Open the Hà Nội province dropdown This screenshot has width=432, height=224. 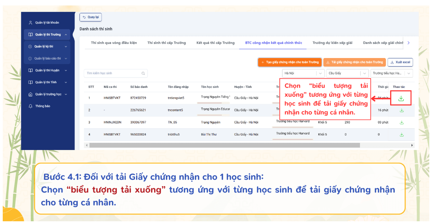coord(303,73)
